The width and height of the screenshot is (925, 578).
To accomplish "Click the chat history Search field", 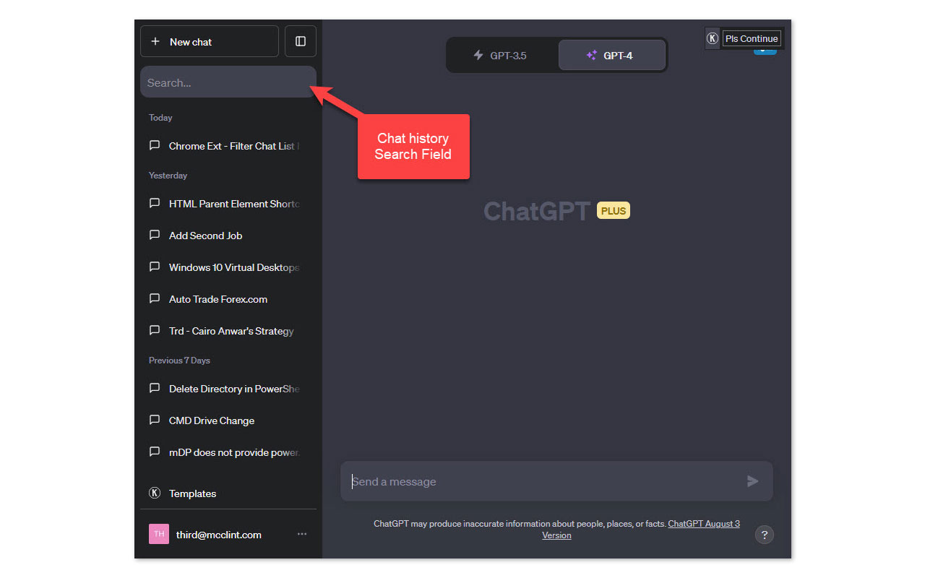I will (x=228, y=82).
